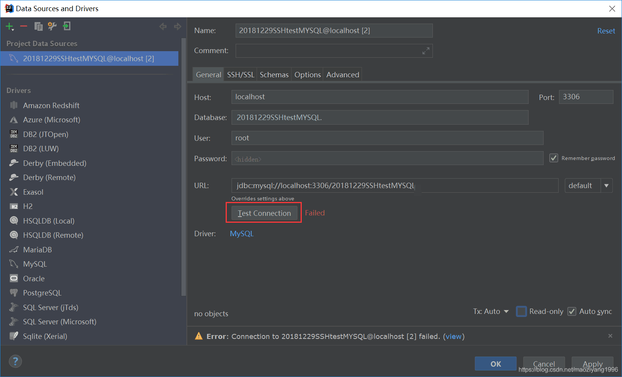
Task: Add a new data source
Action: tap(8, 26)
